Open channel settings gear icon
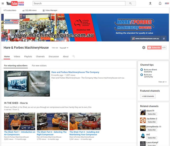170x146 pixels. (144, 48)
